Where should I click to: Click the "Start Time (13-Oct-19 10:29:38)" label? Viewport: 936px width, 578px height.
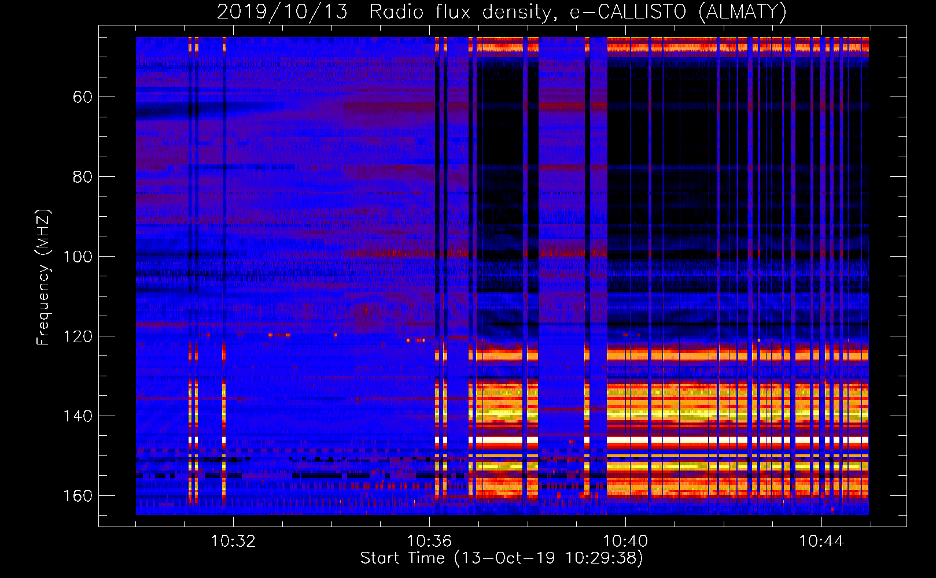pos(502,558)
